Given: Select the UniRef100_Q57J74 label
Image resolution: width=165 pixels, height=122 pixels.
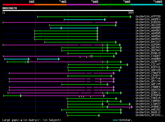Looking at the screenshot, I should point(148,82).
